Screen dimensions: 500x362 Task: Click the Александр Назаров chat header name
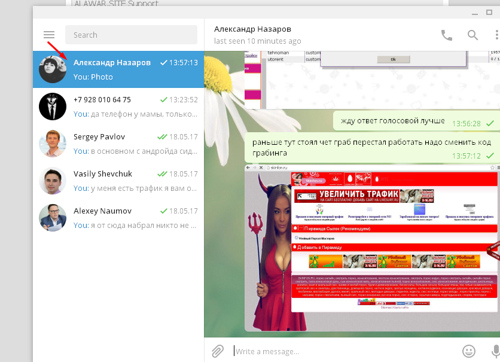(253, 29)
